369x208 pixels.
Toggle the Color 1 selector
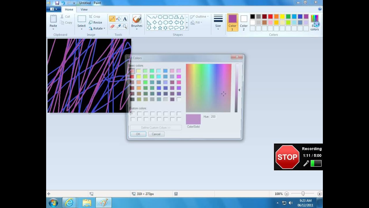[x=232, y=23]
